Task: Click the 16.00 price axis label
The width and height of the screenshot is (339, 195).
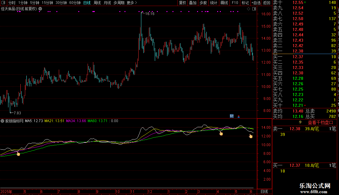Action: (x=266, y=14)
